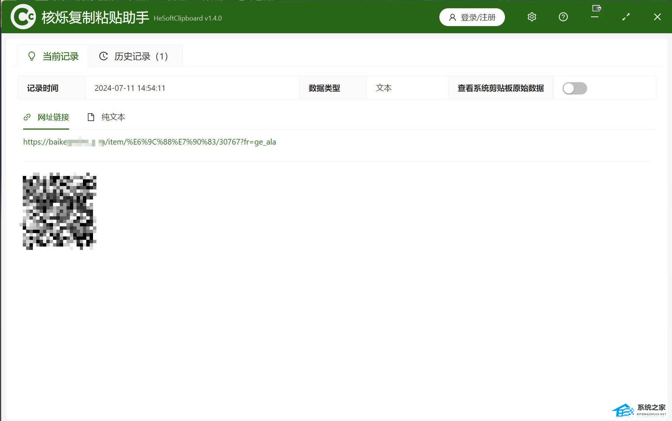Click the record time value 2024-07-11 14:54:11

(x=130, y=88)
